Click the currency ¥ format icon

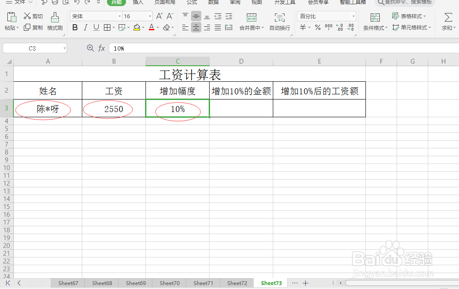[x=303, y=28]
